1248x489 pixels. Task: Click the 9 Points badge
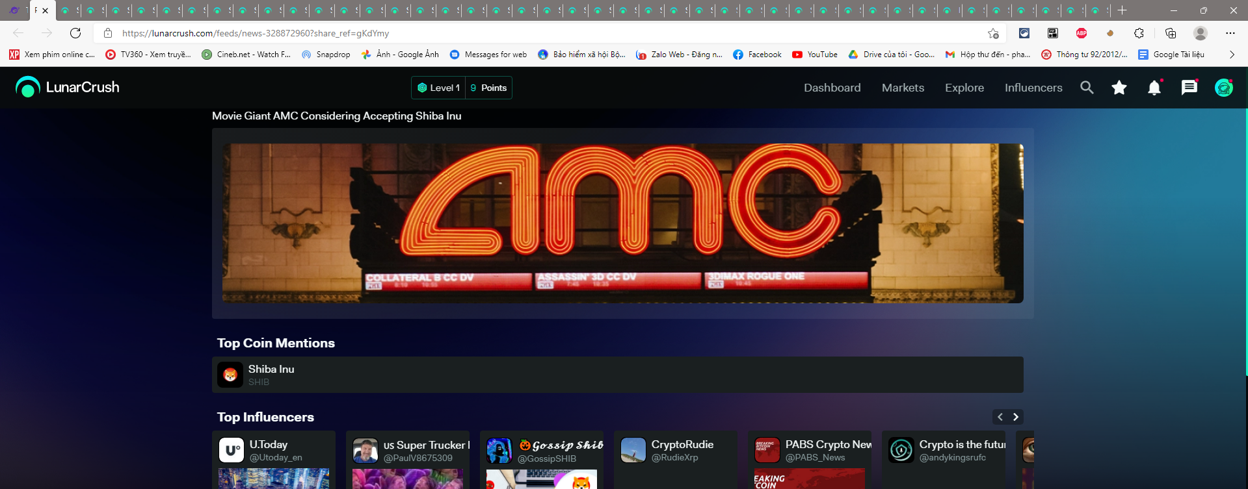coord(488,88)
